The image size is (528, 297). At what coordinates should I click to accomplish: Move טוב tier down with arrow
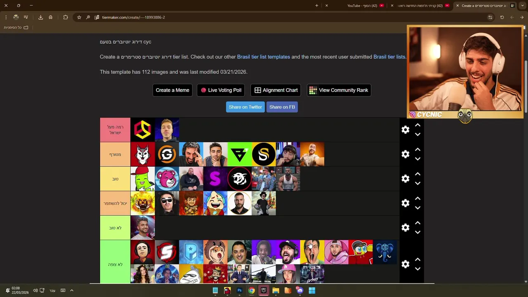[417, 184]
